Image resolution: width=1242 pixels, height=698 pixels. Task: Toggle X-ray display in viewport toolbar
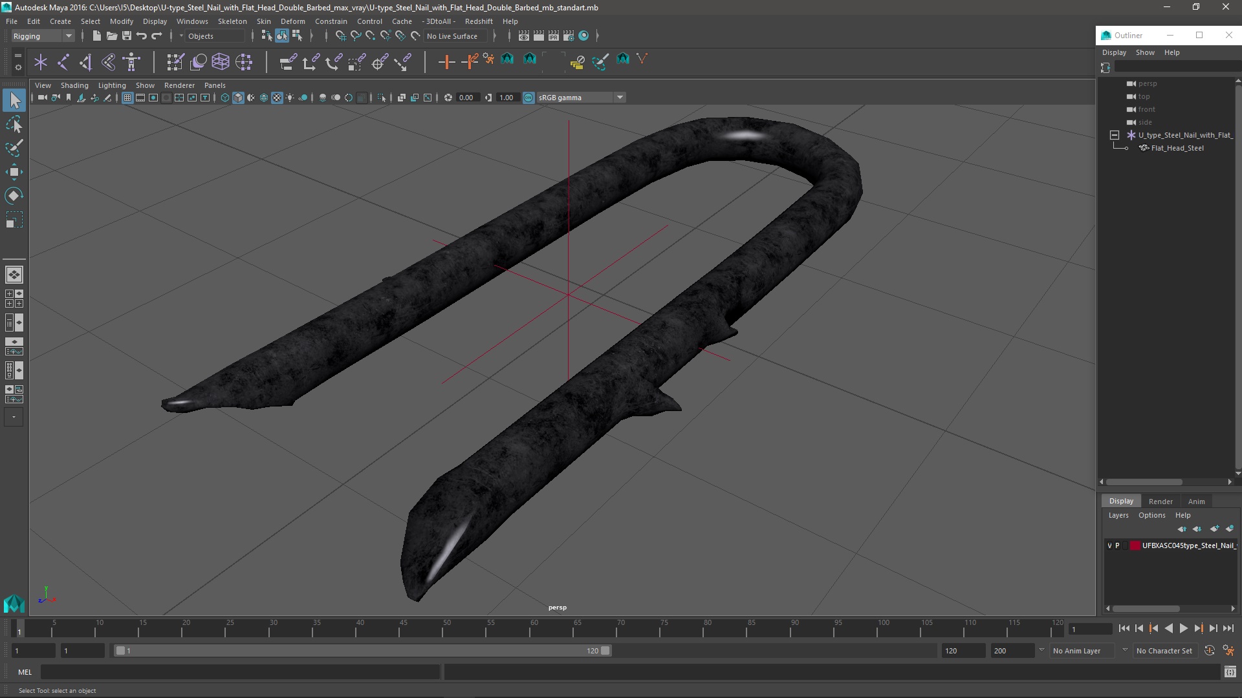pos(401,98)
